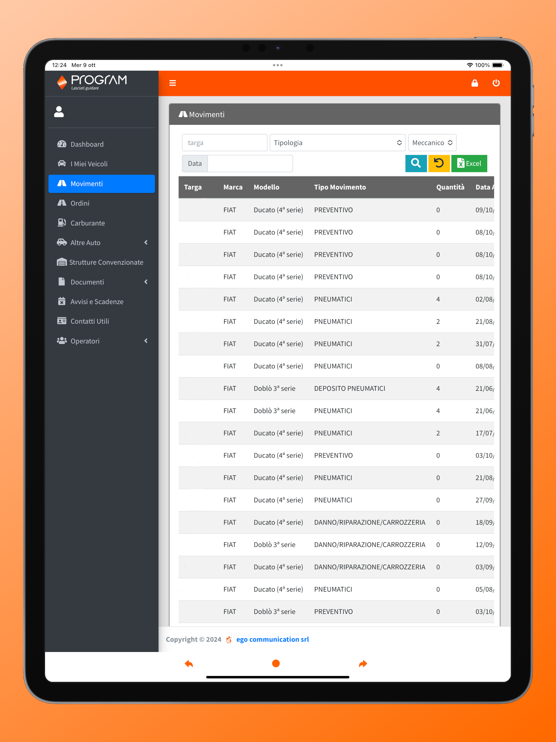The image size is (556, 742).
Task: Click DANNO/RIPARAZIONE/CARROZZERIA cell dated 12/09
Action: 370,545
